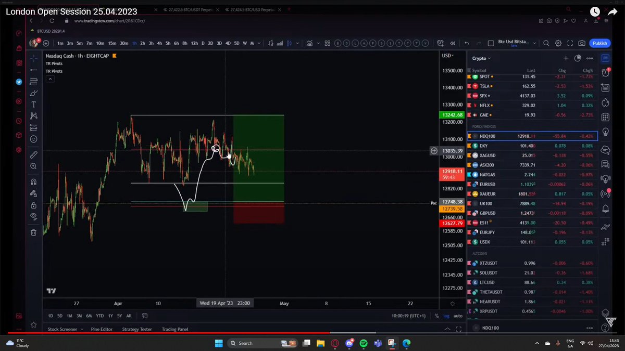Open chart settings gear icon
Image resolution: width=625 pixels, height=351 pixels.
click(x=558, y=43)
